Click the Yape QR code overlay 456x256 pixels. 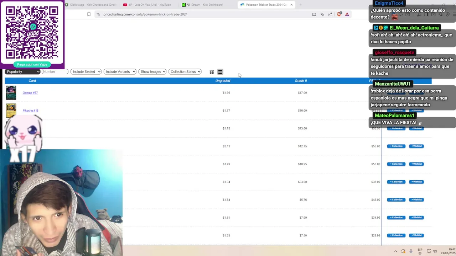point(32,32)
